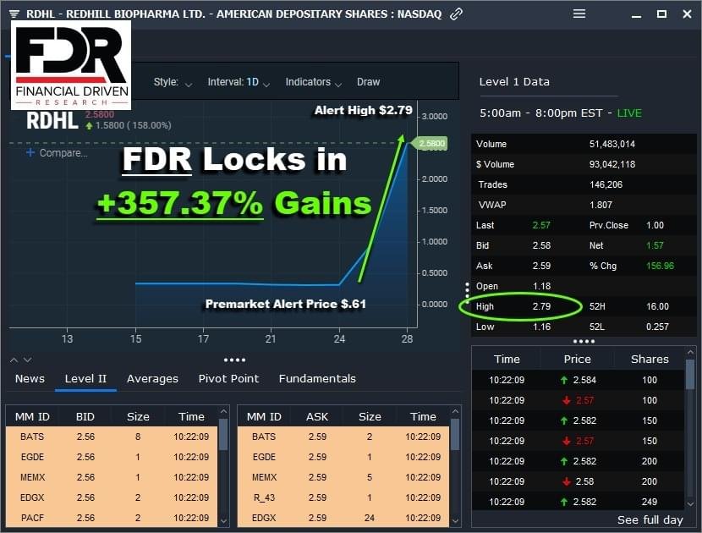This screenshot has height=533, width=702.
Task: Click the MEMX ask row
Action: pos(343,477)
